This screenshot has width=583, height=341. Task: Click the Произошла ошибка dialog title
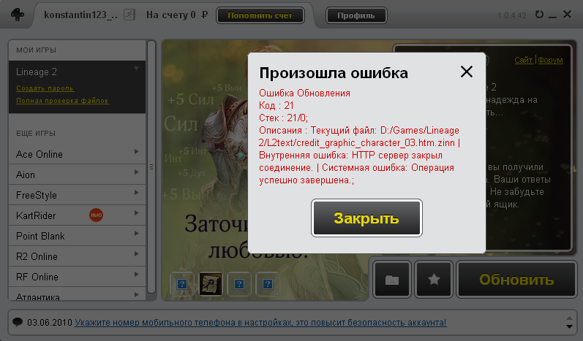pyautogui.click(x=334, y=73)
